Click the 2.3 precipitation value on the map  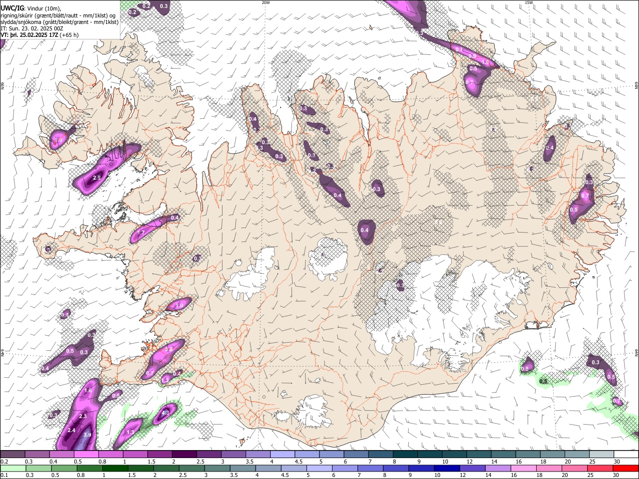coord(83,416)
